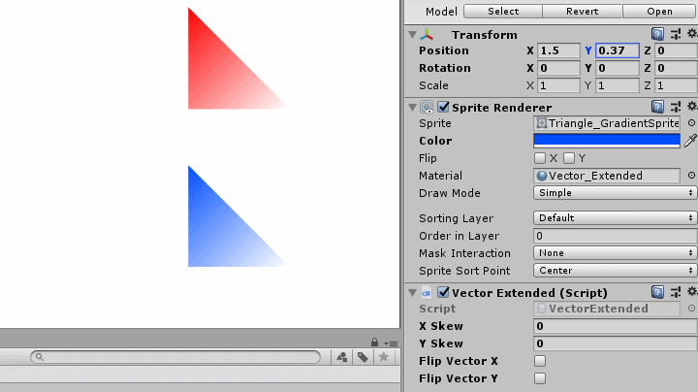Click the Position X field
This screenshot has height=392, width=698.
click(x=558, y=50)
